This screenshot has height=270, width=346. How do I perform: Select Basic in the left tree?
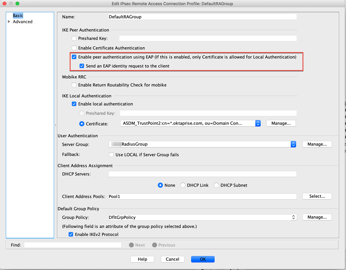18,16
